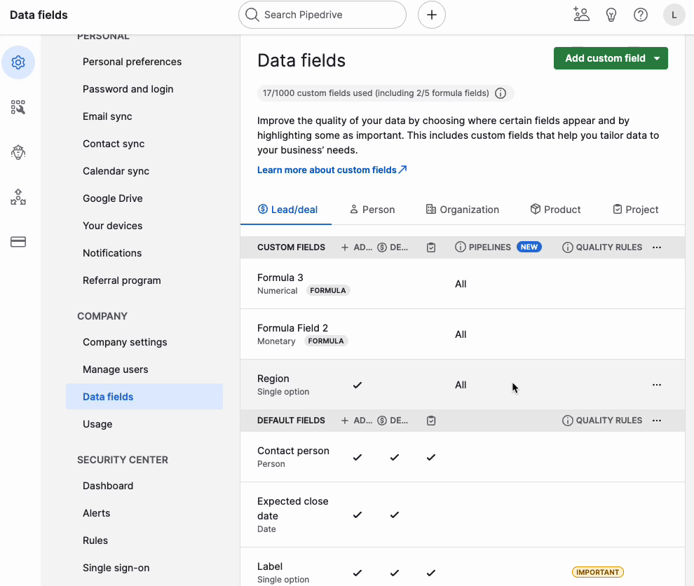Screen dimensions: 694x586
Task: Click the global add (plus) button
Action: (x=431, y=15)
